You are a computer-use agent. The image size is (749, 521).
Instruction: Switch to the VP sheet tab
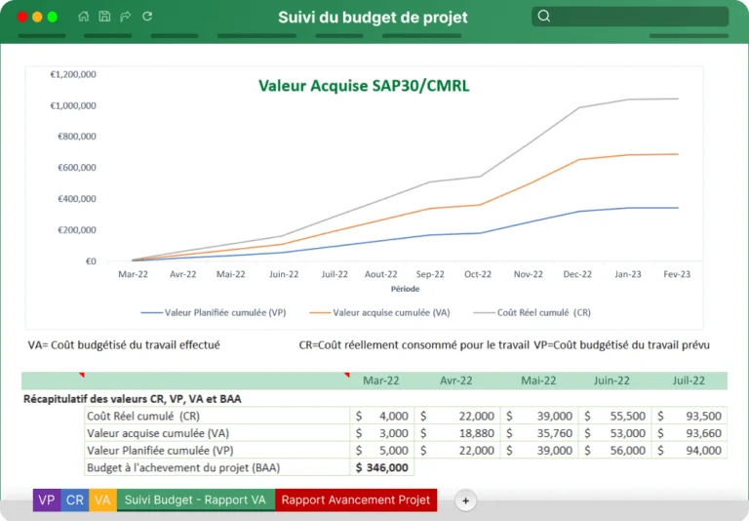47,500
